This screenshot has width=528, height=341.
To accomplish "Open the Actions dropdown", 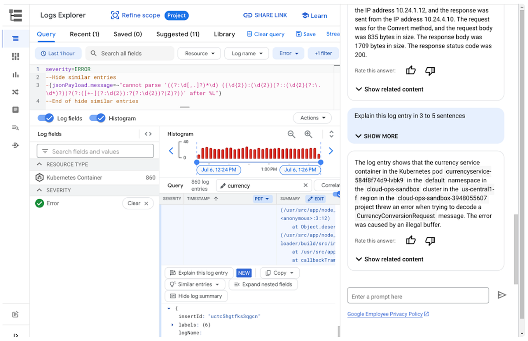I will point(312,118).
